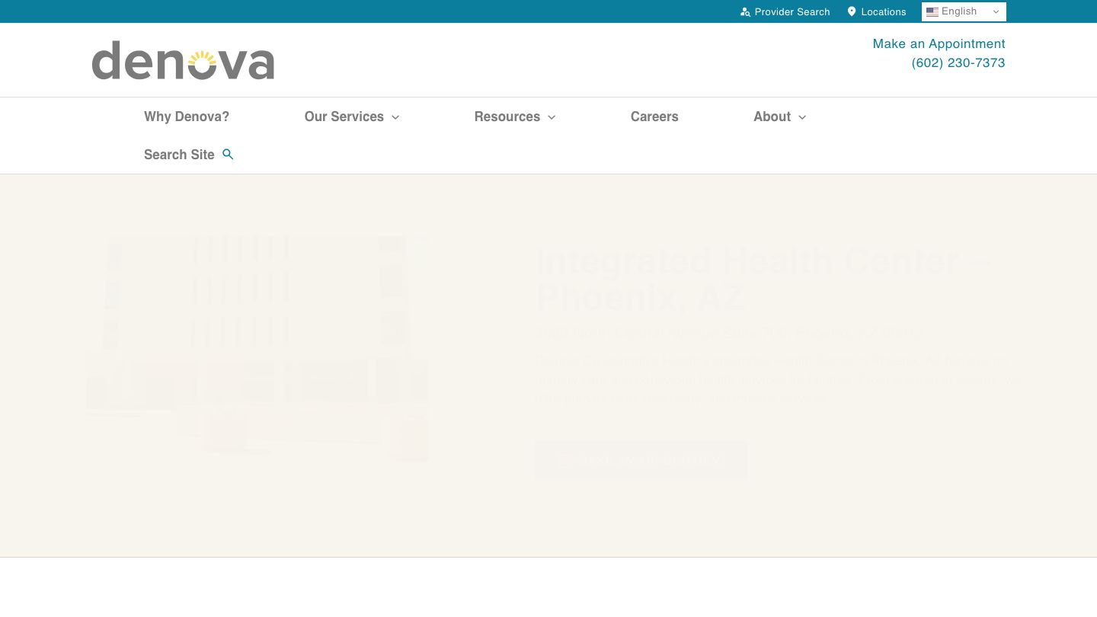Screen dimensions: 1097x617
Task: Click the calendar icon in the appointment button
Action: tap(564, 460)
